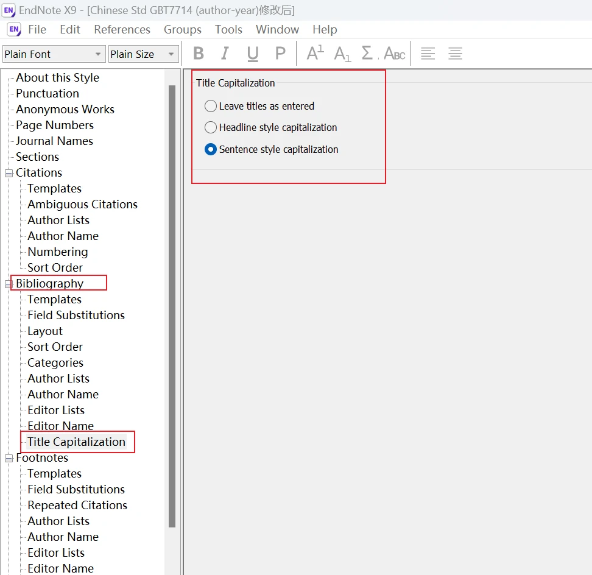Collapse the Citations tree node

coord(9,173)
